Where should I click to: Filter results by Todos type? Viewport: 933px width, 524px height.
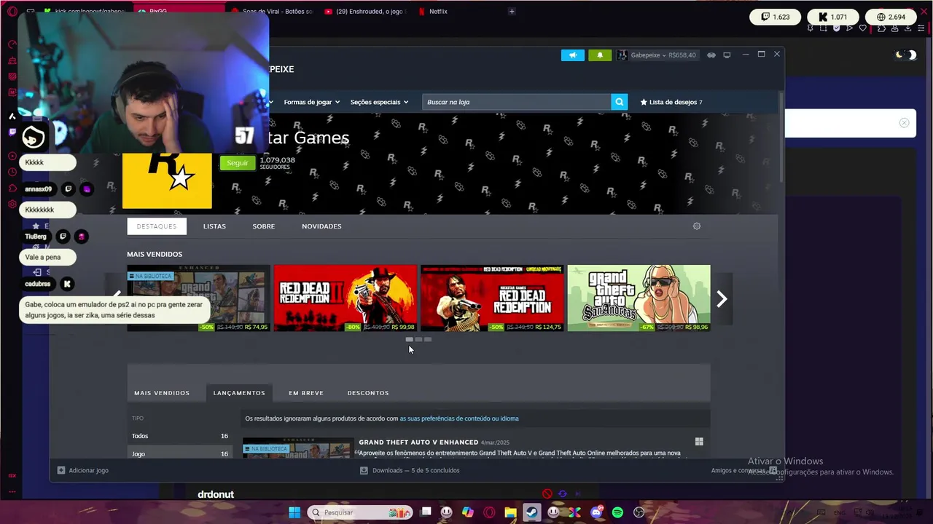[x=181, y=436]
